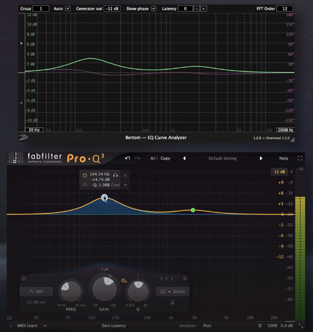This screenshot has height=332, width=313.
Task: Click the Bertom B logo icon
Action: tap(24, 138)
